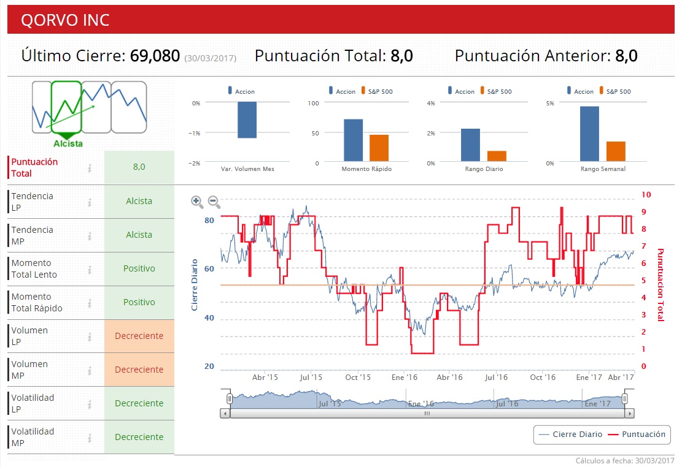Select Tendencia MP Alcista value cell
The image size is (682, 467).
(139, 235)
